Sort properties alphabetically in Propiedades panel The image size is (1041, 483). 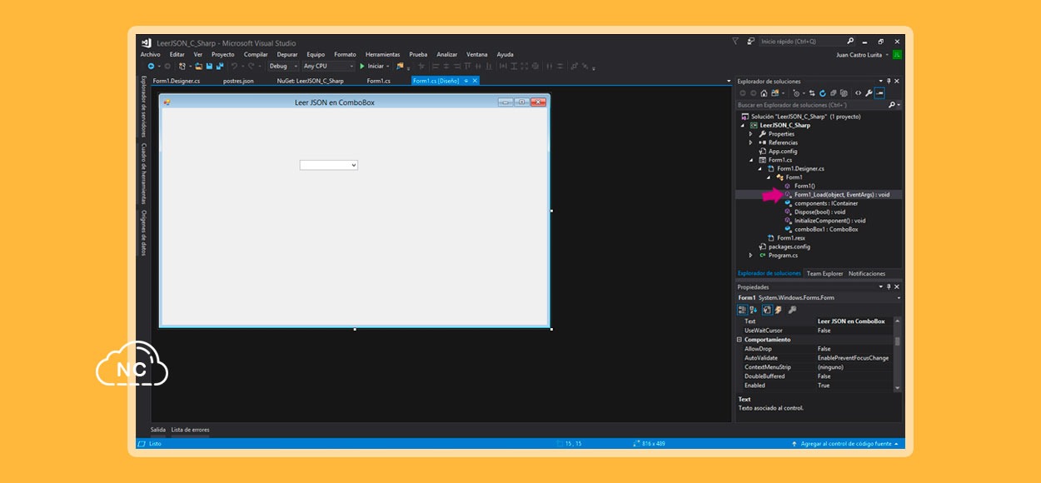pyautogui.click(x=753, y=310)
